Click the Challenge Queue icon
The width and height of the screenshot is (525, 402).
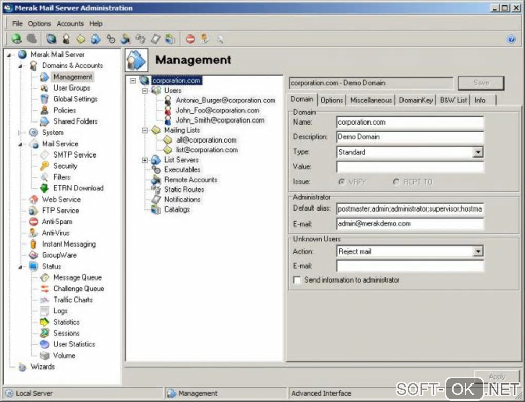44,289
